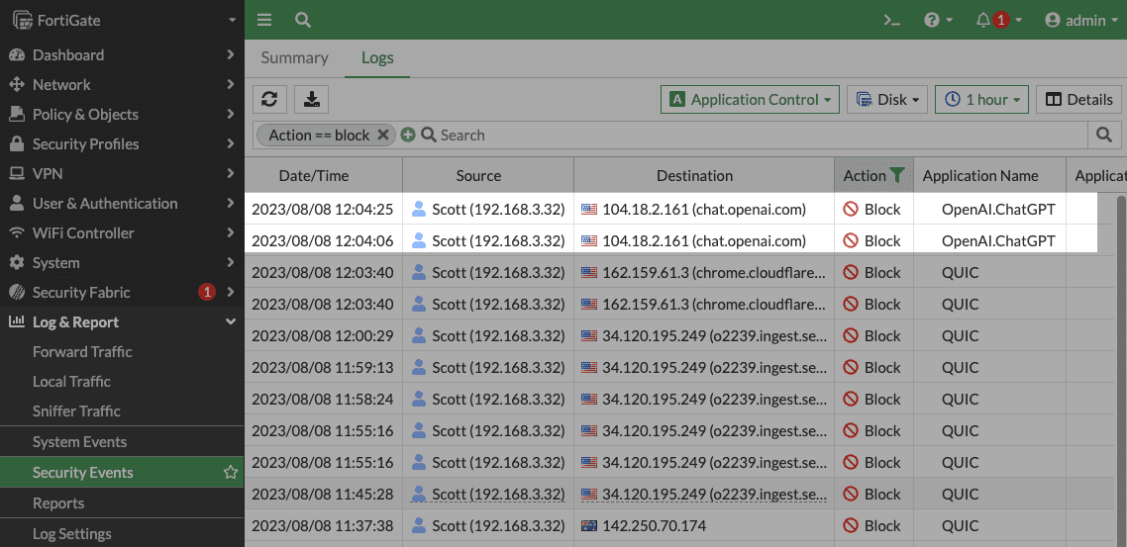Open the notifications bell
1127x547 pixels.
point(983,20)
